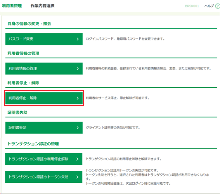
Task: Open the 利用者情報の管理 green button
Action: pos(44,69)
